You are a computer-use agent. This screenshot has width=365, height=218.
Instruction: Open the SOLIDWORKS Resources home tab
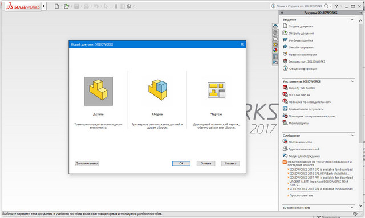tap(275, 26)
